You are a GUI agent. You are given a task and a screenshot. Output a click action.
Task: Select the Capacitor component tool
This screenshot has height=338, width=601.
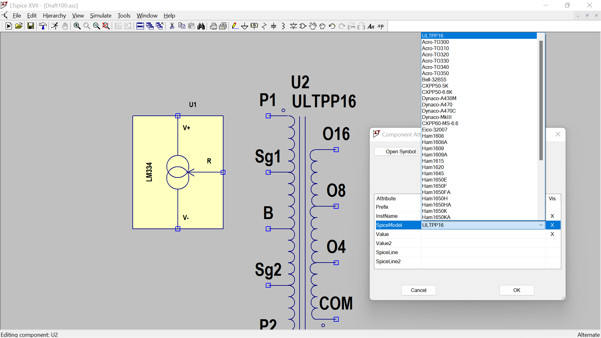click(274, 26)
